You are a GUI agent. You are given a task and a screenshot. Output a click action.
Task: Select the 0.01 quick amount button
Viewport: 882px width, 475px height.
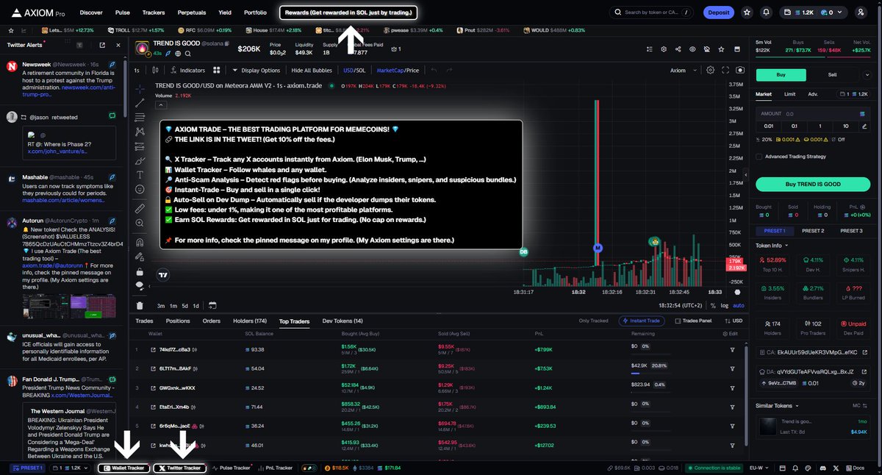click(x=769, y=126)
